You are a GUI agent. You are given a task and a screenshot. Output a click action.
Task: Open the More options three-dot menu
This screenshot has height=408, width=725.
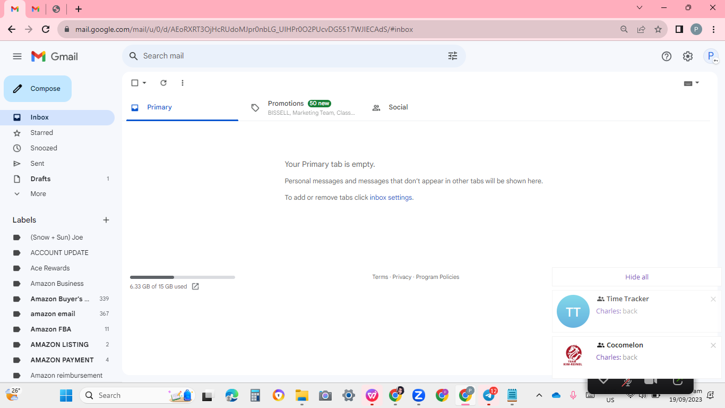click(x=183, y=83)
